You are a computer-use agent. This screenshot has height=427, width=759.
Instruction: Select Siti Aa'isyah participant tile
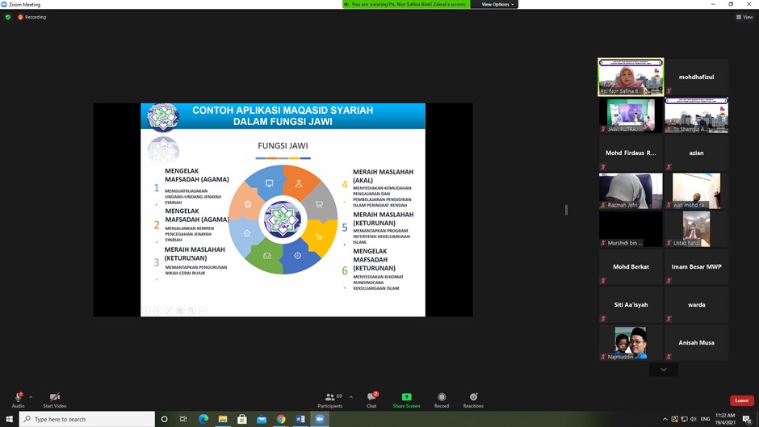click(x=631, y=304)
